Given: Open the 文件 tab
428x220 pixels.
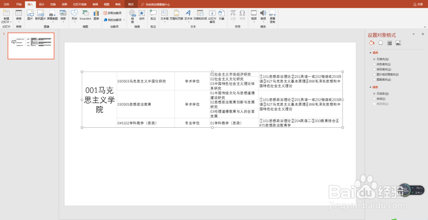Looking at the screenshot, I should pos(6,4).
